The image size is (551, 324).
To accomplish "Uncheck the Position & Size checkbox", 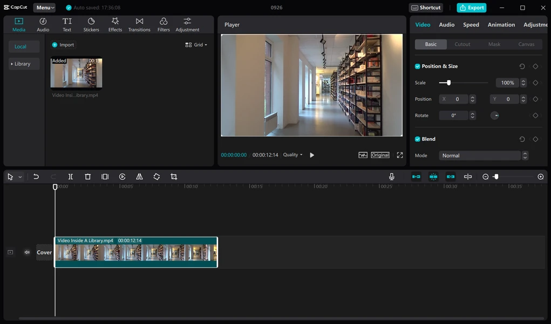I will [x=418, y=66].
